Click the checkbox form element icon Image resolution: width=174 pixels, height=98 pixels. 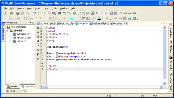coord(97,13)
